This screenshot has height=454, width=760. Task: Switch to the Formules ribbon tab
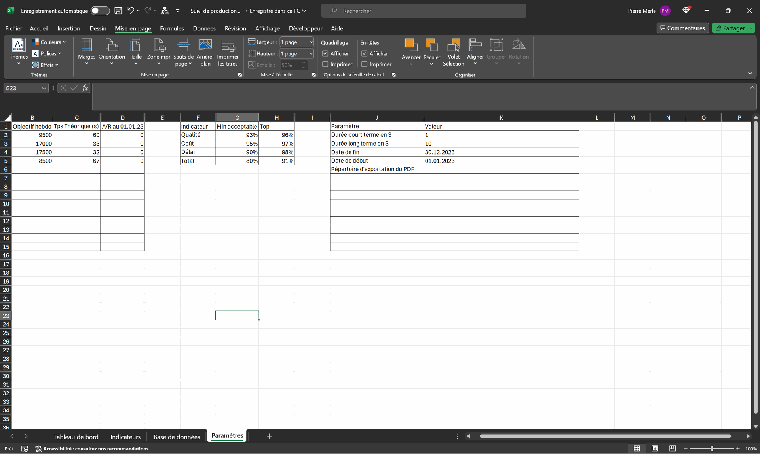(x=172, y=28)
